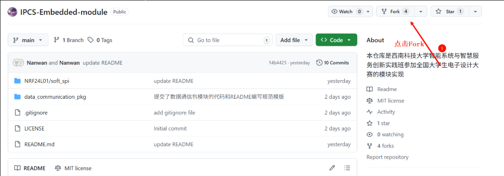Click the LICENSE file icon
504x176 pixels.
(17, 129)
